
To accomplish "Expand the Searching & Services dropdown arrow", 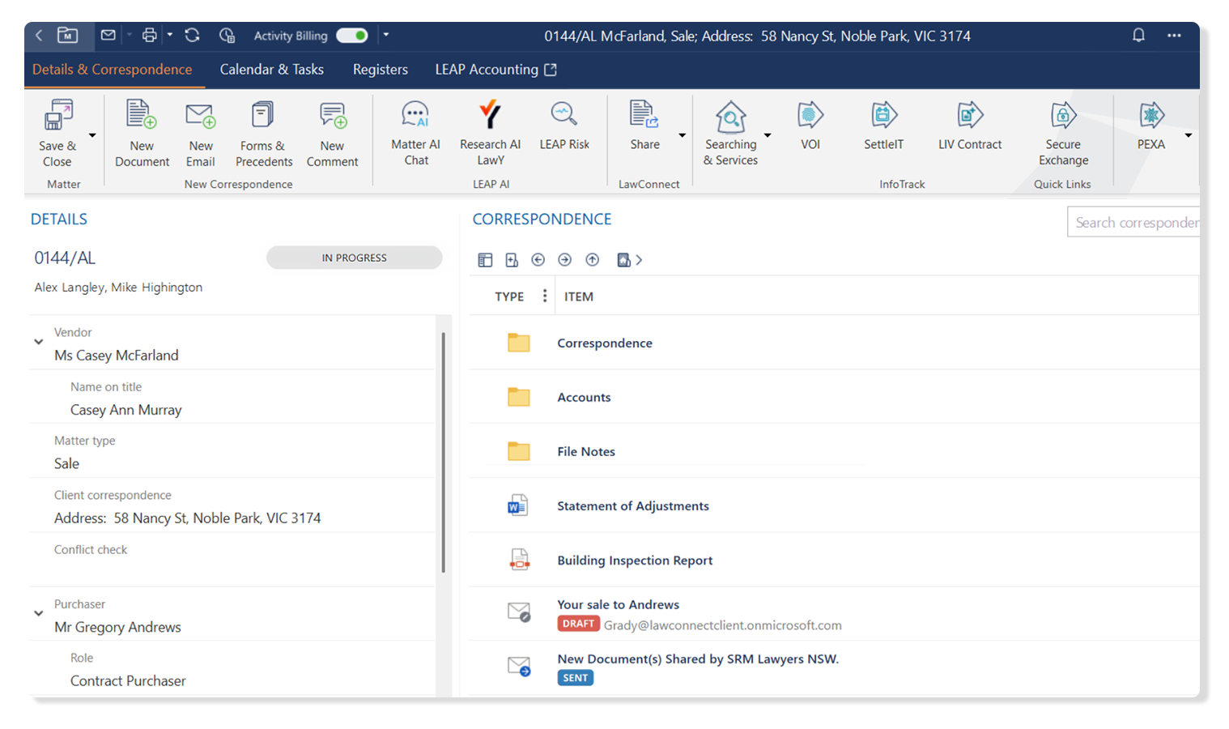I will click(x=768, y=135).
